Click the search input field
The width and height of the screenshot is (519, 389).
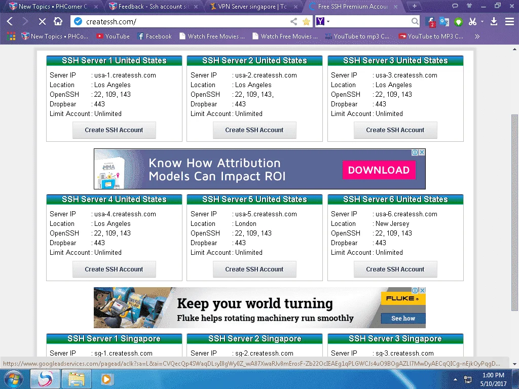[370, 21]
